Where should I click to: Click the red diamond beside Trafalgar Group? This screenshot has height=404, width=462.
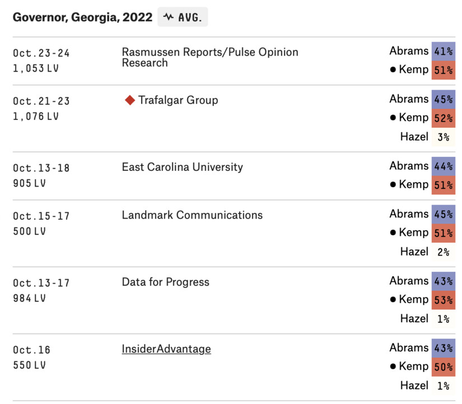click(x=130, y=101)
